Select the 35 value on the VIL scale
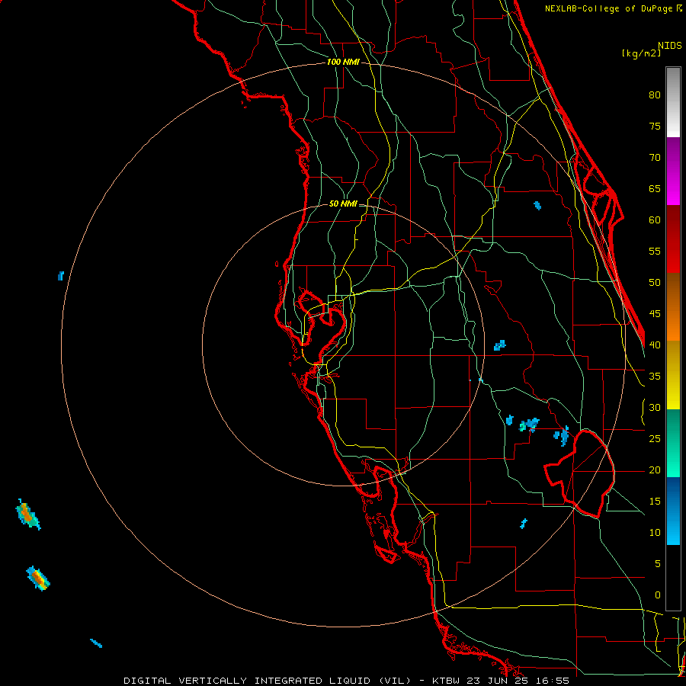686x686 pixels. [655, 377]
